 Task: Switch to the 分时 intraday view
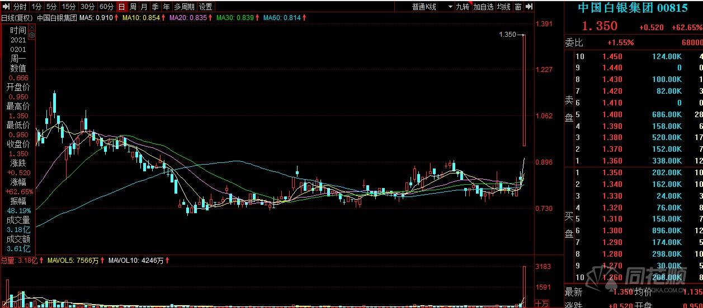[x=20, y=7]
